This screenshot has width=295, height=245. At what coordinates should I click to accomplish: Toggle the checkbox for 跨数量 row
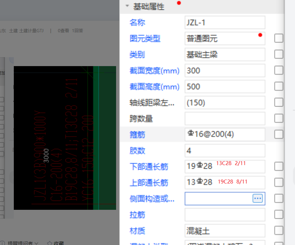(x=279, y=118)
